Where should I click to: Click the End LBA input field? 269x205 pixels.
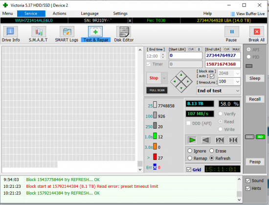click(x=223, y=56)
